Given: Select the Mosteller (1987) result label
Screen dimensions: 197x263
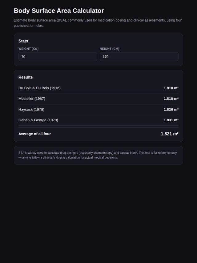Looking at the screenshot, I should [32, 99].
